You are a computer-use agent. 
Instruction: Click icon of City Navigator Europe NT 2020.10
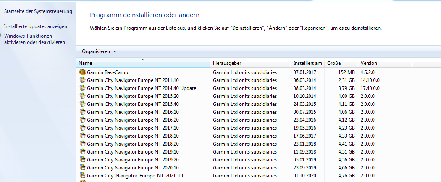tap(82, 167)
